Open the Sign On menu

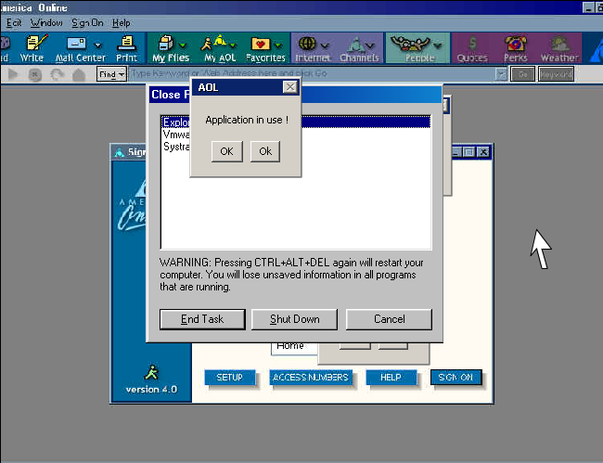click(x=88, y=22)
